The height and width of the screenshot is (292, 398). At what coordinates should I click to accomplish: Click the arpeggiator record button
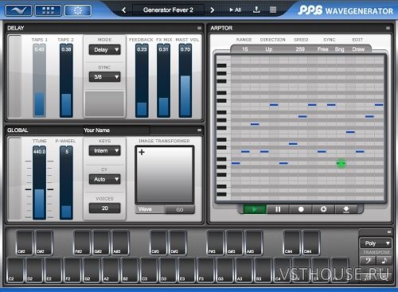(301, 209)
